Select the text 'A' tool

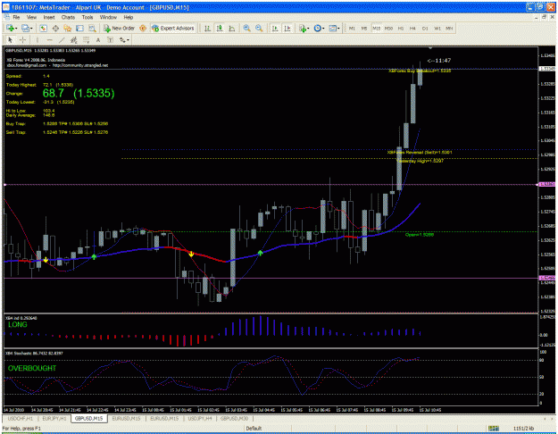pos(98,40)
